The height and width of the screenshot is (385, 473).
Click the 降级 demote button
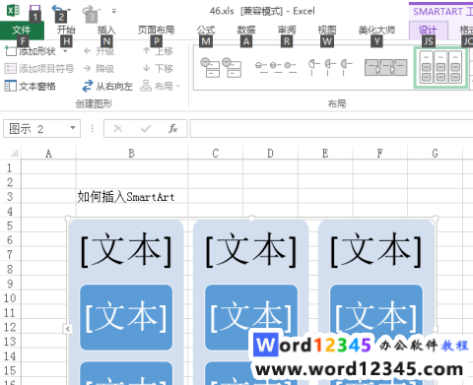click(100, 69)
